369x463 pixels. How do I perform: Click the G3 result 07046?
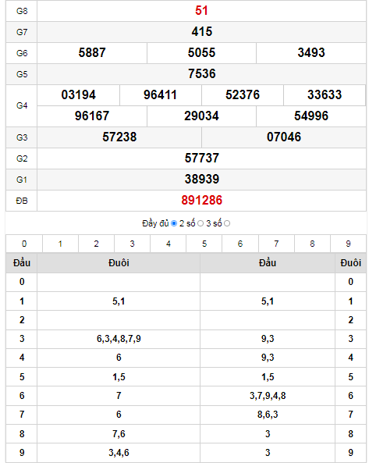pyautogui.click(x=284, y=137)
